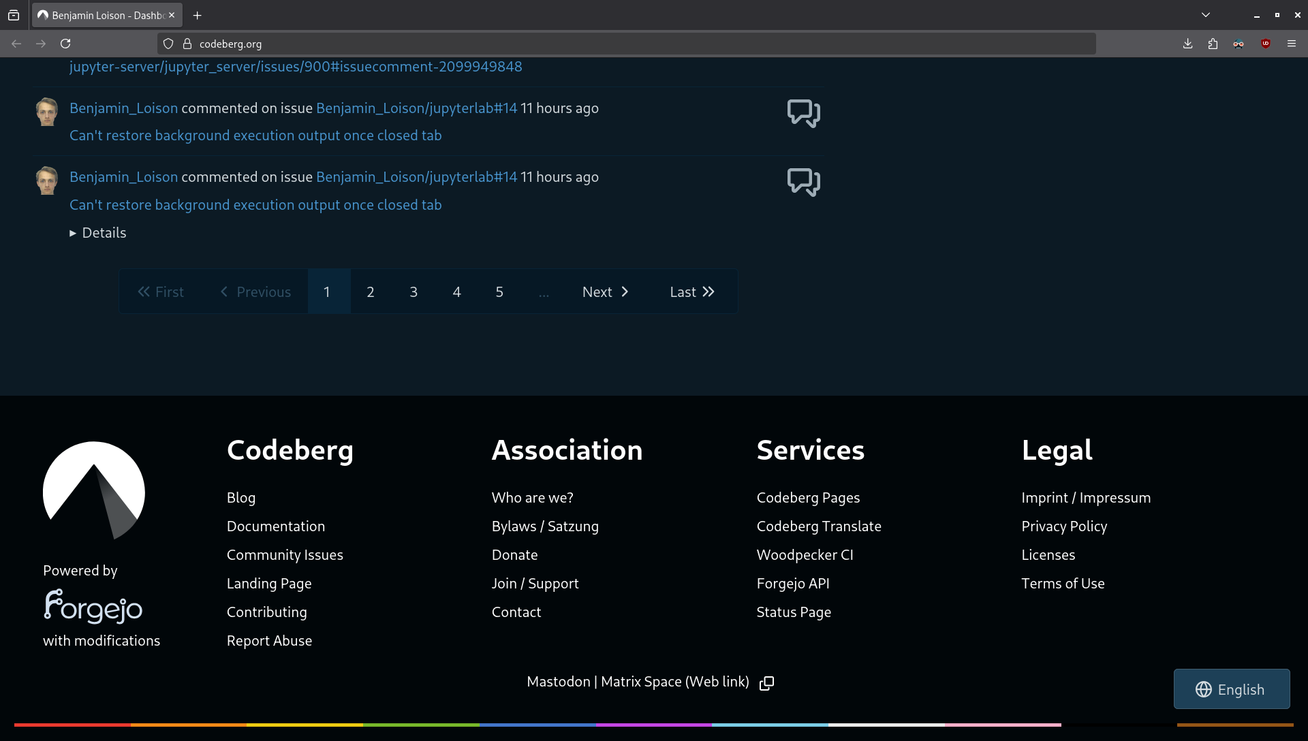
Task: Open the English language selector
Action: tap(1231, 689)
